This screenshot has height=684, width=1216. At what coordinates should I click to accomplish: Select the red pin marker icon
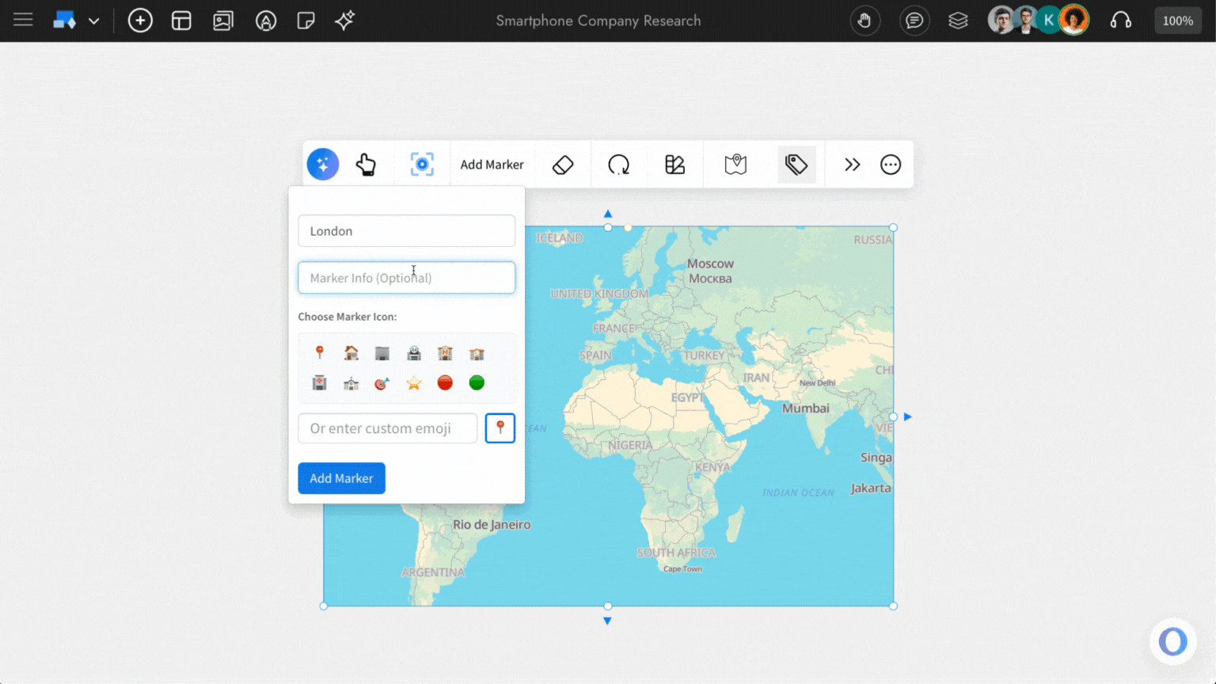point(319,352)
